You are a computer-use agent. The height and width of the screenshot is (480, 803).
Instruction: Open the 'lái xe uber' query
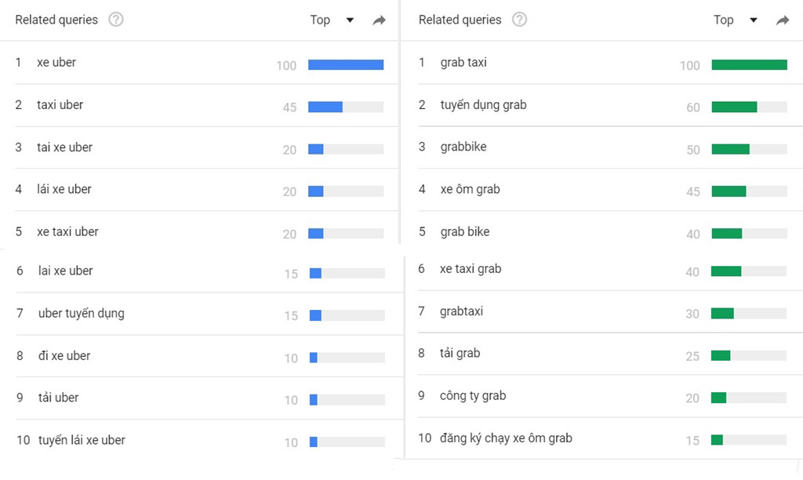64,190
